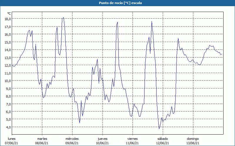Viewport: 235px width, 146px height.
Task: Click the 11/06/21 date label
Action: click(x=132, y=143)
